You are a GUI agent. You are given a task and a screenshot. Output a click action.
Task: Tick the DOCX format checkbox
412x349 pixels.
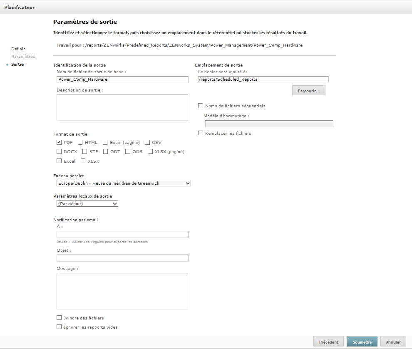pyautogui.click(x=59, y=151)
